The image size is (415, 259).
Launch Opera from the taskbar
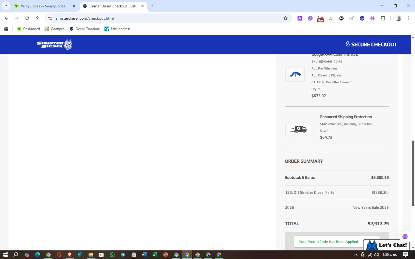[x=59, y=255]
